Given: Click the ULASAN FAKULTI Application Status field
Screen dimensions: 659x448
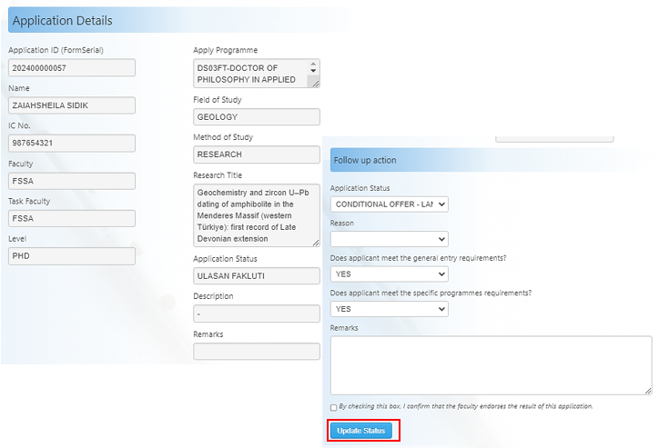Looking at the screenshot, I should (x=256, y=275).
